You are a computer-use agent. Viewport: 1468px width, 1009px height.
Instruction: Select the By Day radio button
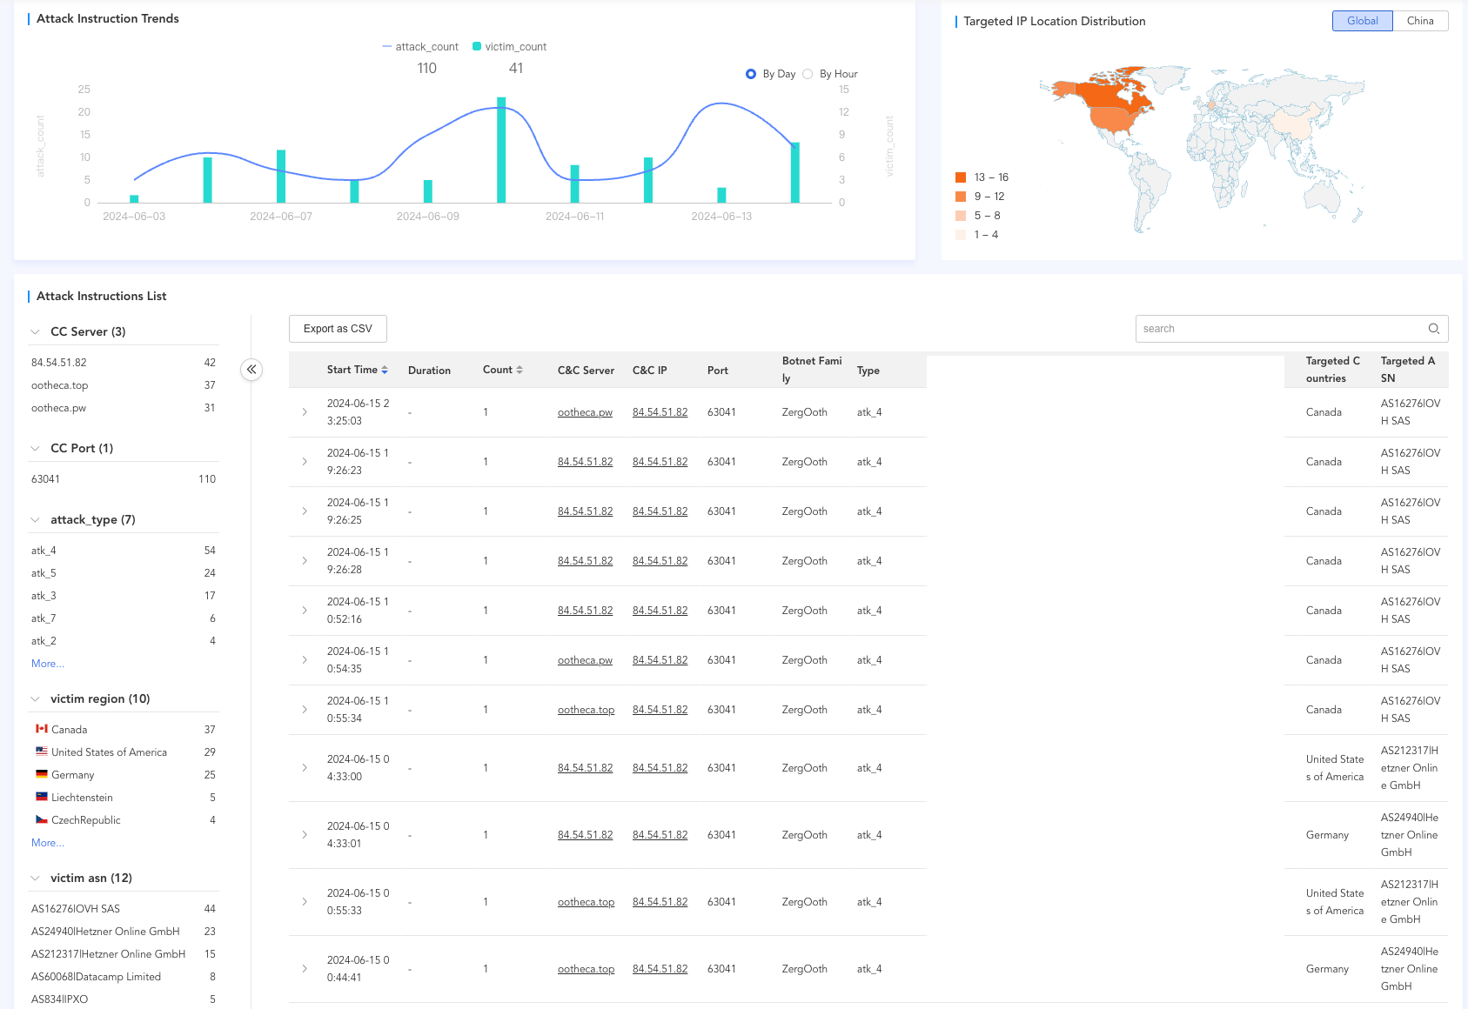click(751, 74)
